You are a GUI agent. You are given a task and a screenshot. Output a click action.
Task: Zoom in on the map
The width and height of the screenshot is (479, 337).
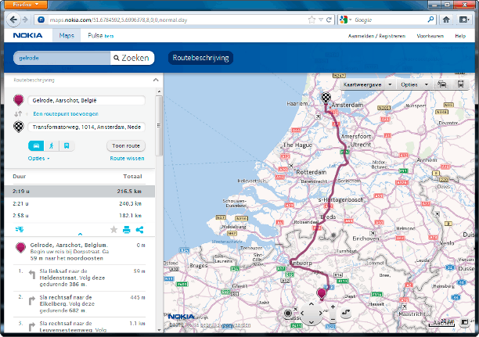pyautogui.click(x=333, y=307)
